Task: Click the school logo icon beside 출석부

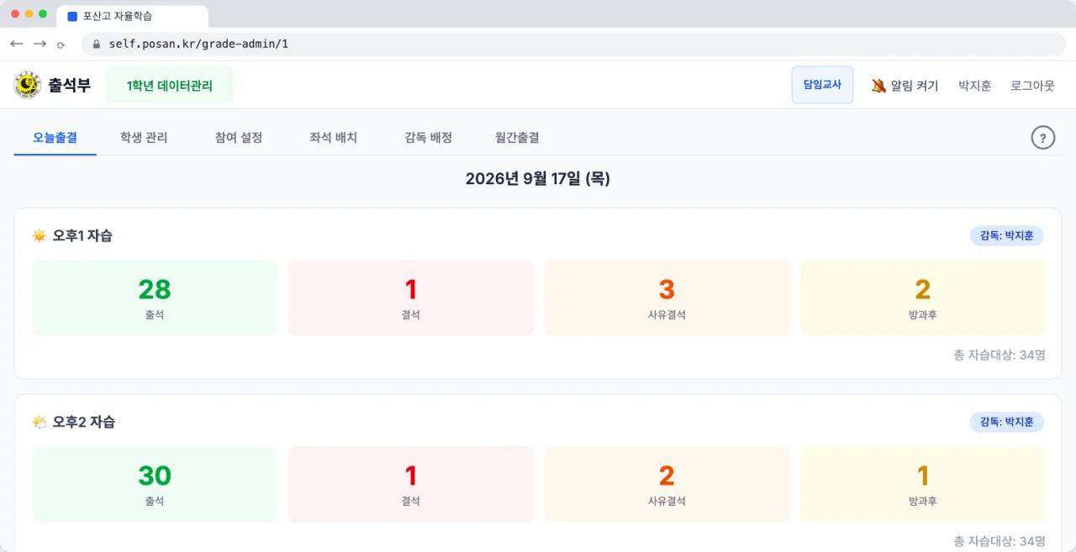Action: coord(28,85)
